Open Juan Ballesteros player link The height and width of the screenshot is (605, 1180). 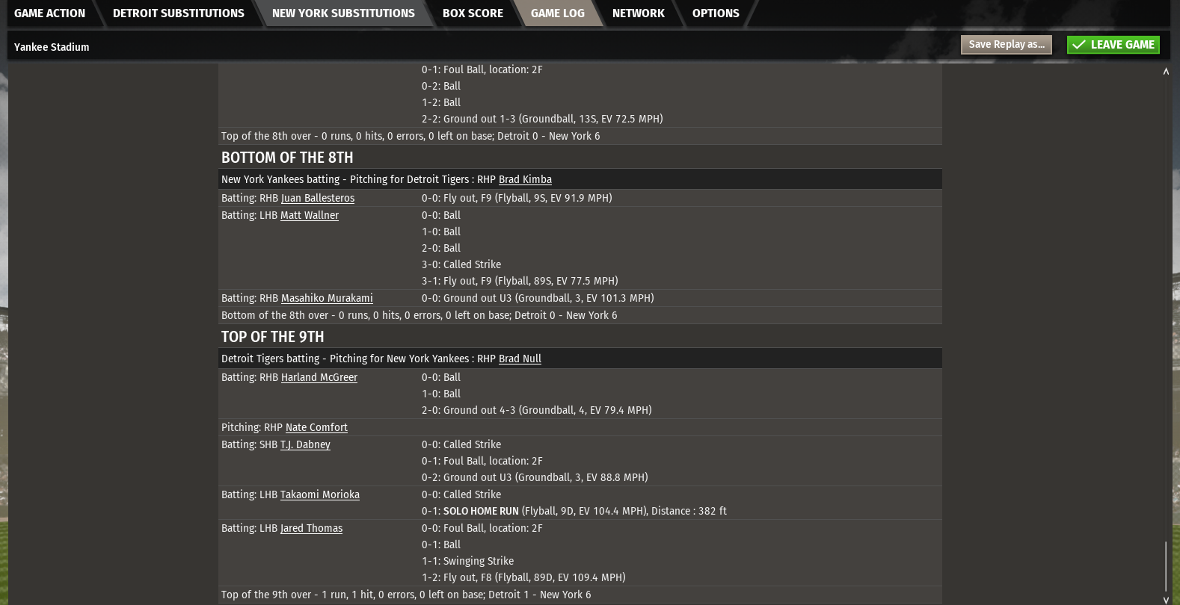click(x=318, y=198)
